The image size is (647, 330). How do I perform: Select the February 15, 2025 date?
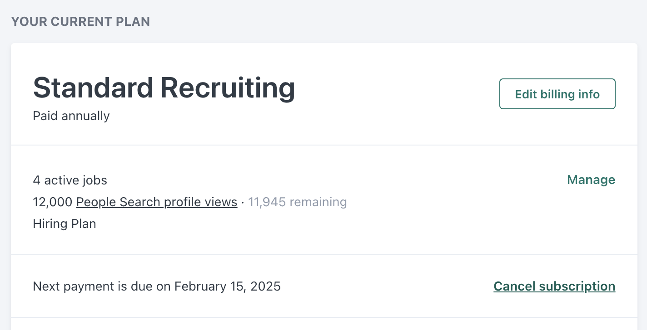(x=228, y=286)
